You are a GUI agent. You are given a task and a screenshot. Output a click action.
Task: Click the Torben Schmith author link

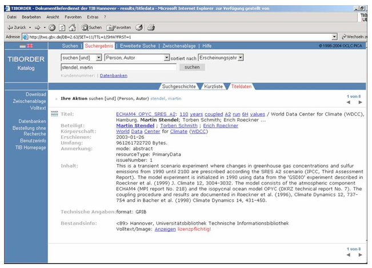coord(179,126)
